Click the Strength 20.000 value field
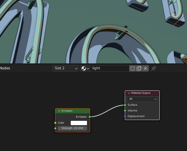Viewport: 187px width, 151px height. [x=72, y=128]
